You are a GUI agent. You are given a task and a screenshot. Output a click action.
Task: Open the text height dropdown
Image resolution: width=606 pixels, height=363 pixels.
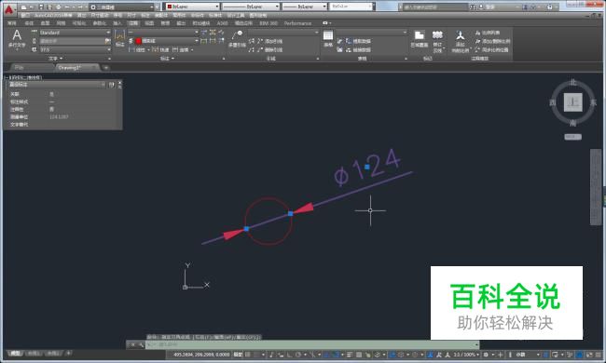point(75,49)
